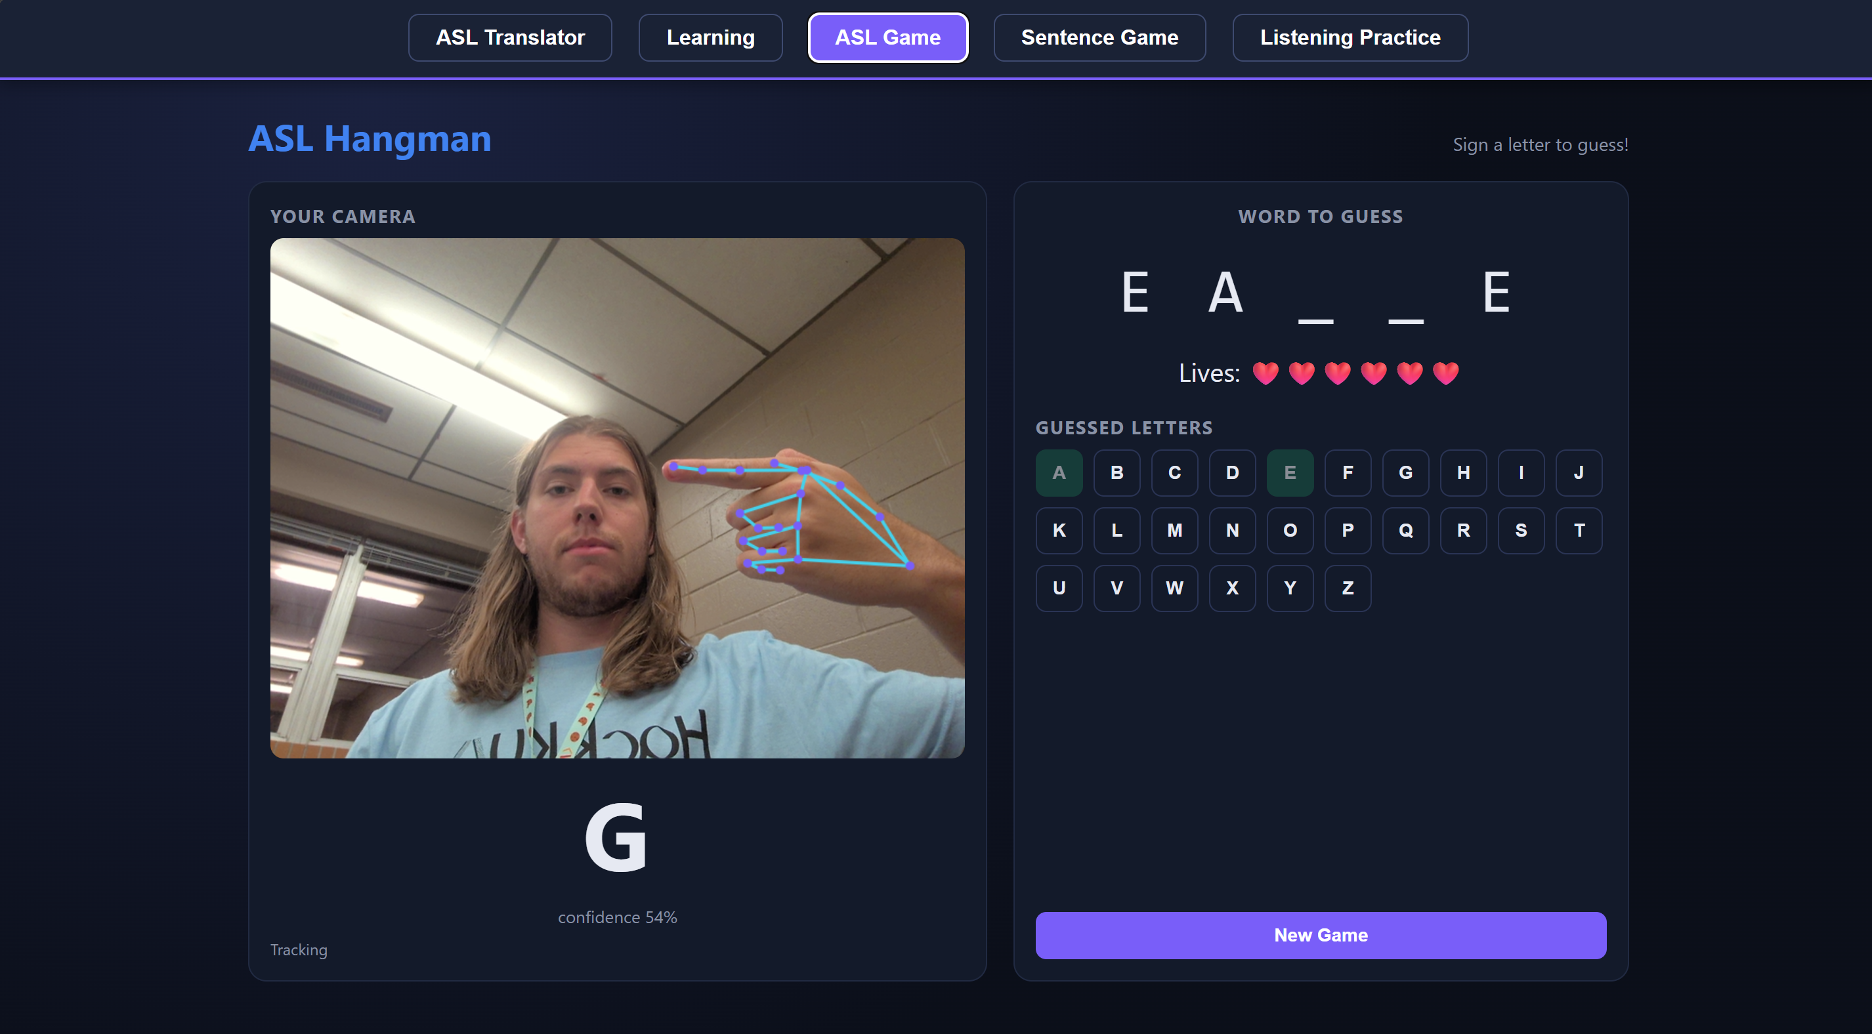Screen dimensions: 1872x1034
Task: Click the last heart life icon
Action: [1445, 373]
